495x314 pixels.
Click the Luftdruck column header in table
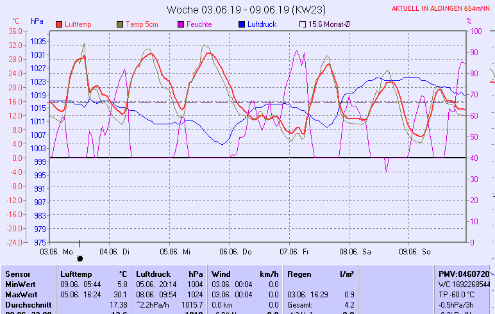coord(152,274)
